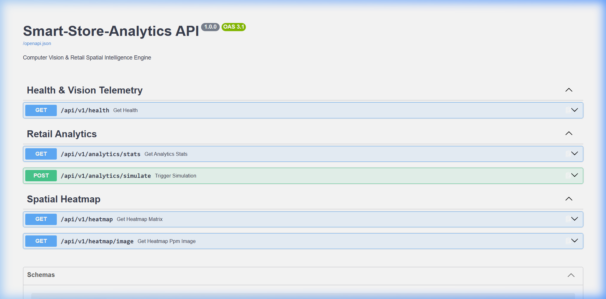
Task: Click the 'Trigger Simulation' summary text
Action: tap(175, 176)
